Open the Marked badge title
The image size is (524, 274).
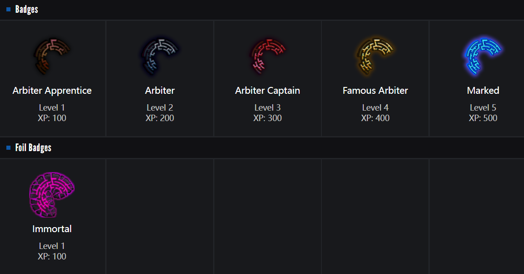483,91
